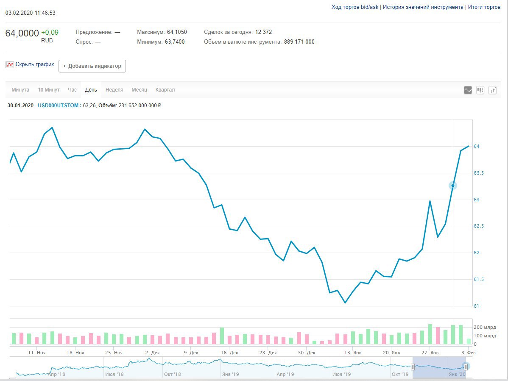Select the Минута timeframe

pyautogui.click(x=20, y=90)
